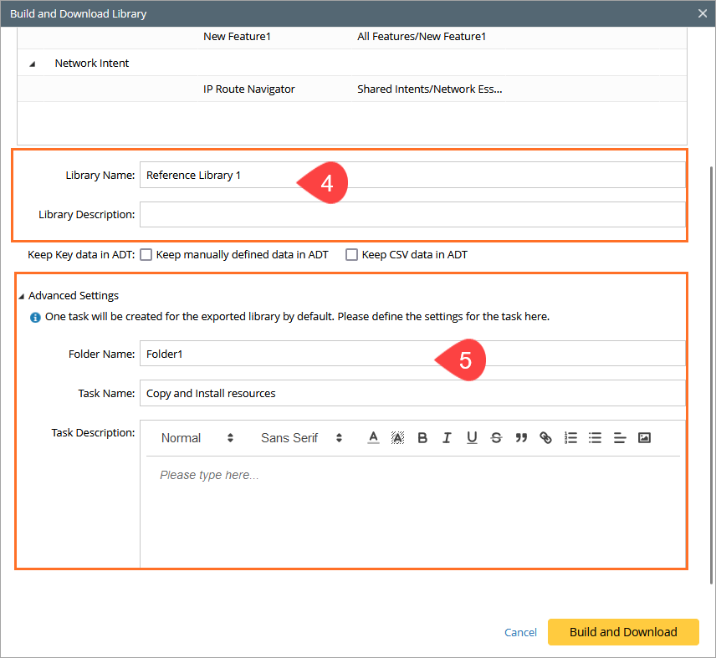
Task: Insert a blockquote using quote icon
Action: pos(521,438)
